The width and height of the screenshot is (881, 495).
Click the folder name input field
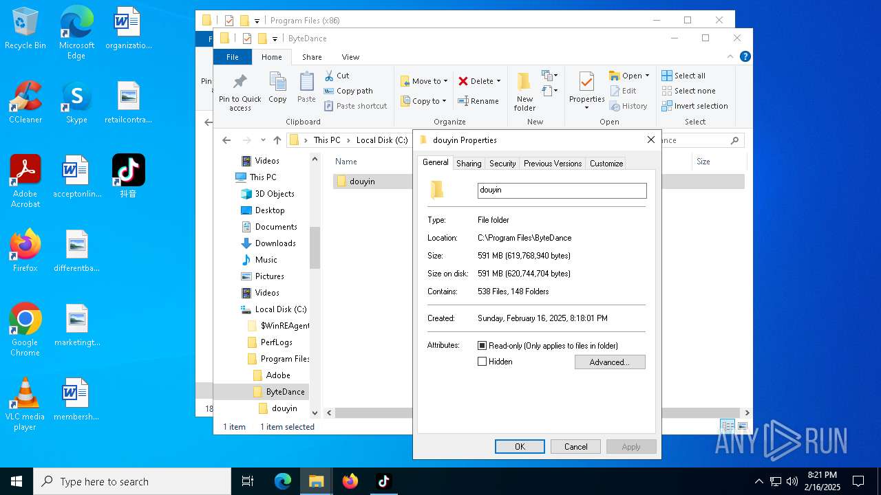(x=562, y=190)
